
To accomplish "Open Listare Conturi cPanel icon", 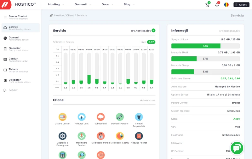I will coord(62,117).
